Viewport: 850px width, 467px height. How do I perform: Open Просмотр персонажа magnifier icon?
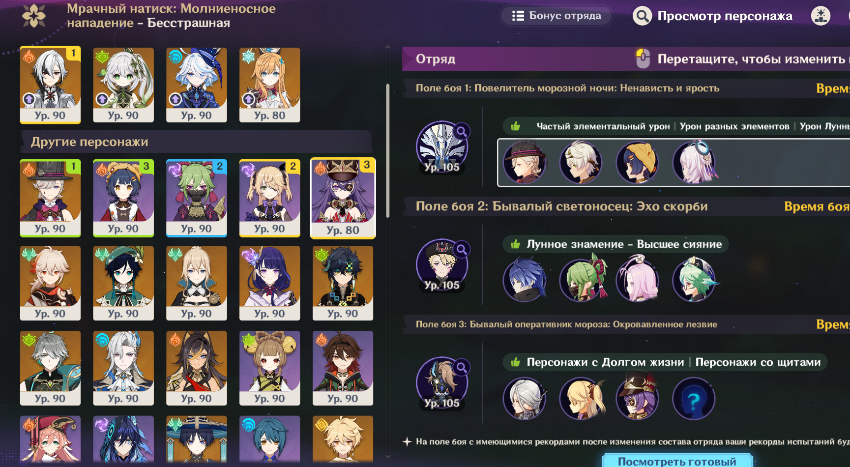[x=642, y=16]
